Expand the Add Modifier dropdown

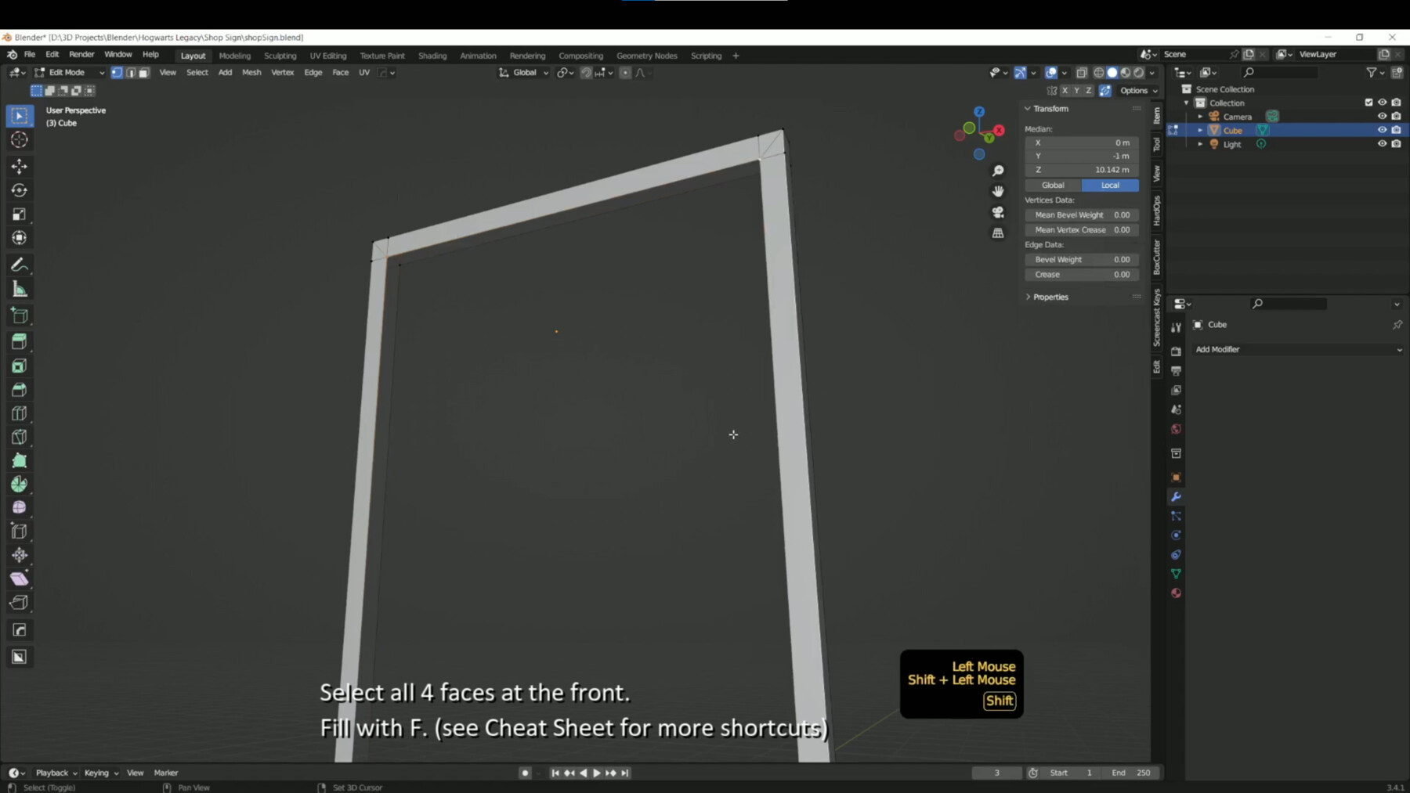pyautogui.click(x=1296, y=349)
